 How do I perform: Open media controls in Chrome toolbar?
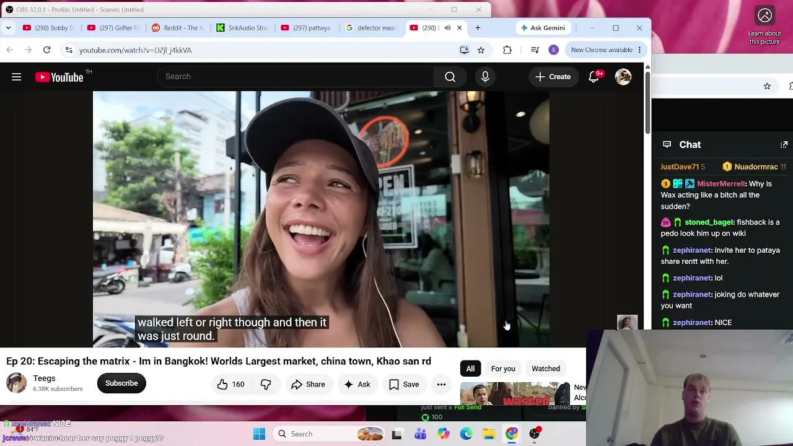click(x=535, y=50)
